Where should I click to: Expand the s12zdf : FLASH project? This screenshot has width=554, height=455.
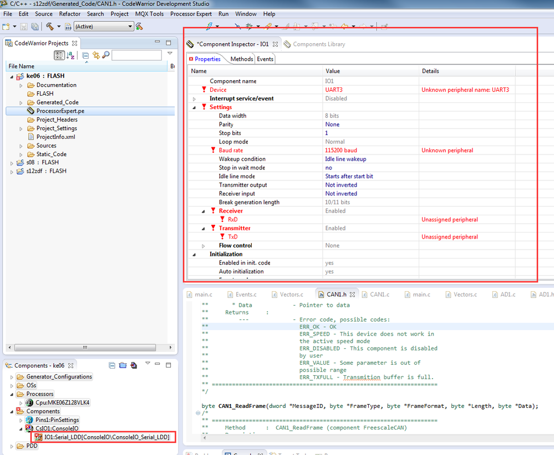13,172
